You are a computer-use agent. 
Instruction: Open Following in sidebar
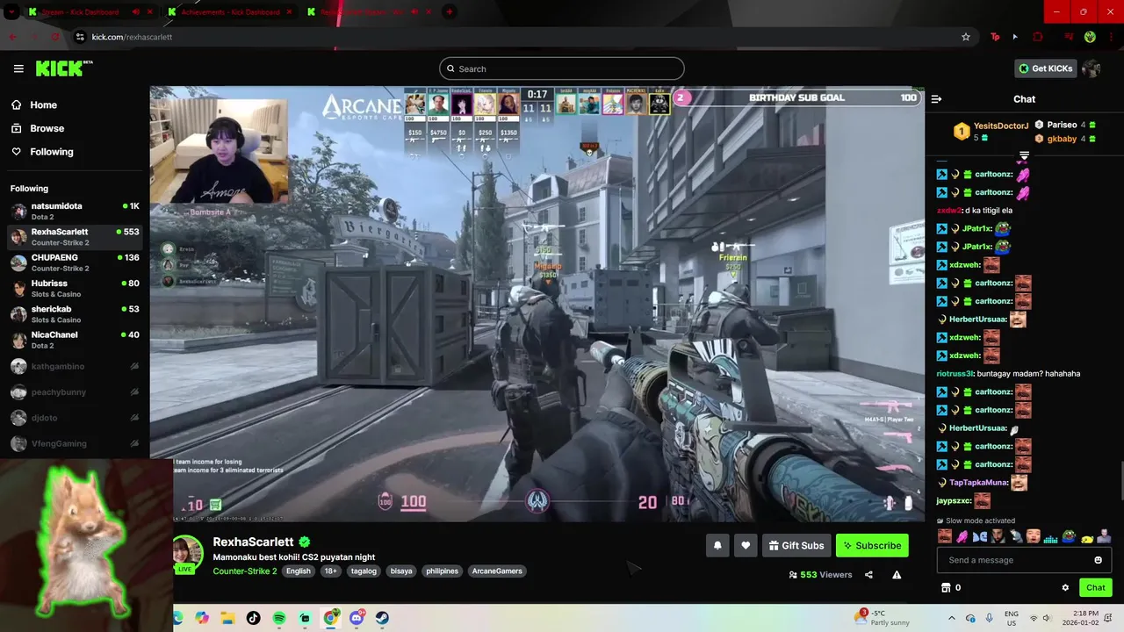tap(42, 152)
